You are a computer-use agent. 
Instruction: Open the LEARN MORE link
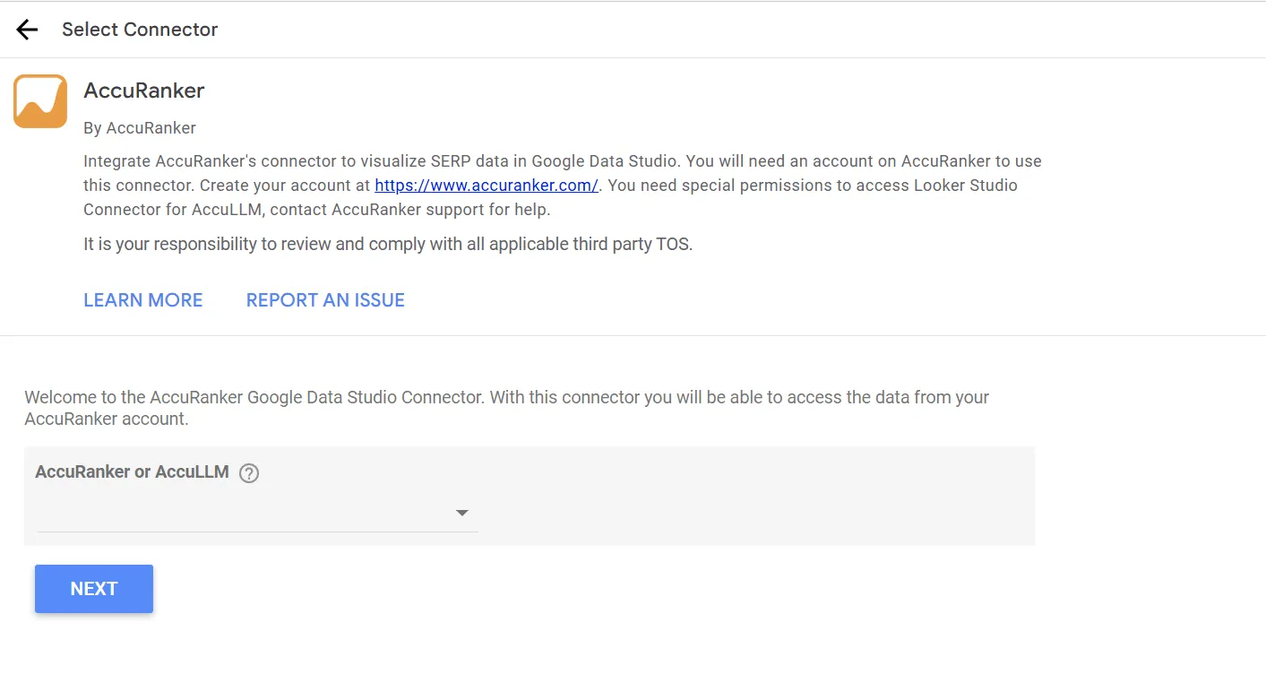point(143,300)
